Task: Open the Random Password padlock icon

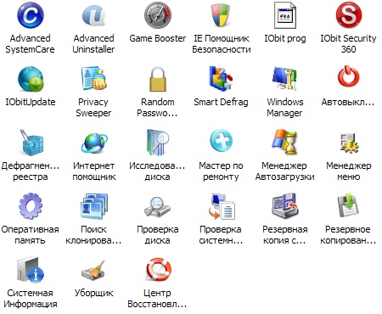Action: (x=158, y=79)
